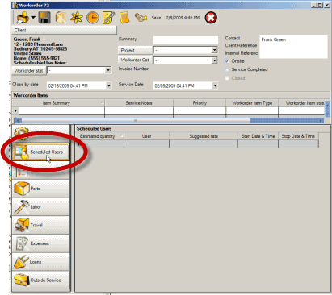The width and height of the screenshot is (332, 295).
Task: Click the handshake toolbar icon
Action: pos(141,18)
